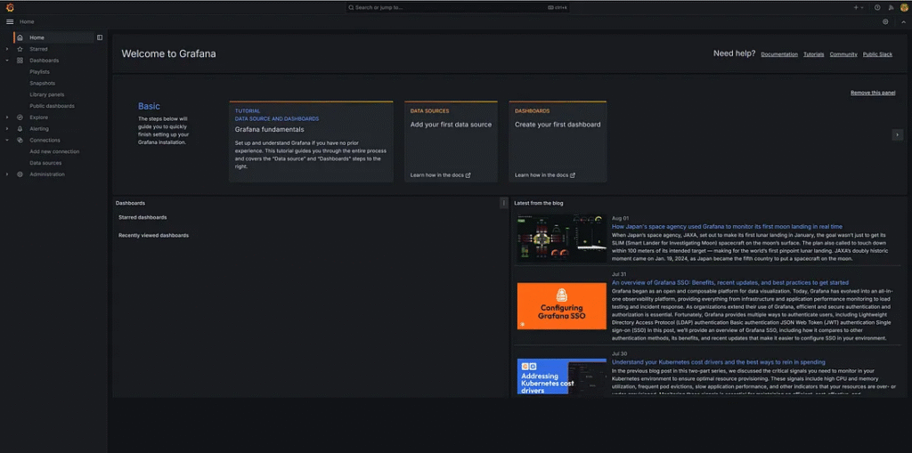The width and height of the screenshot is (912, 453).
Task: Open Public dashboards in the sidebar
Action: 52,106
